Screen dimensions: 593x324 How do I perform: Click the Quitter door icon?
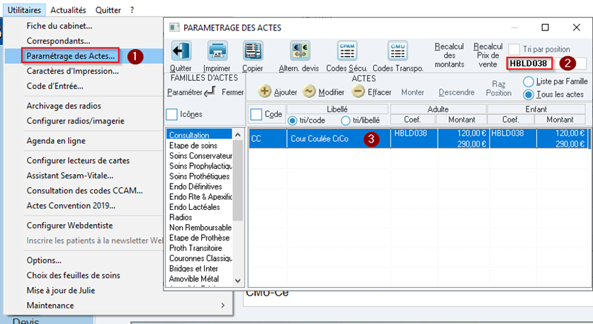click(x=181, y=51)
